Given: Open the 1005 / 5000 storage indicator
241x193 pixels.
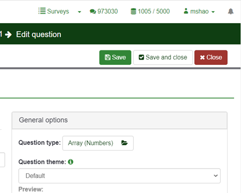Looking at the screenshot, I should pos(150,11).
